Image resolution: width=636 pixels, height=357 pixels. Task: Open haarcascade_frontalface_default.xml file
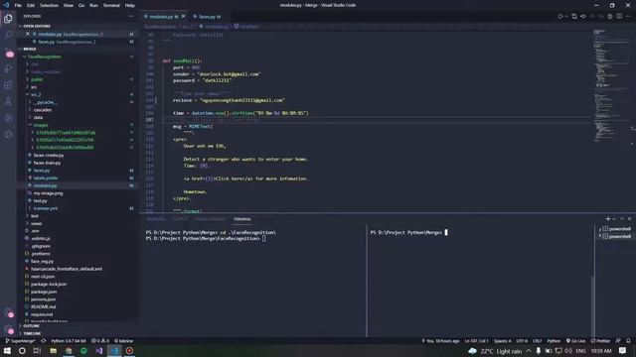pos(67,269)
